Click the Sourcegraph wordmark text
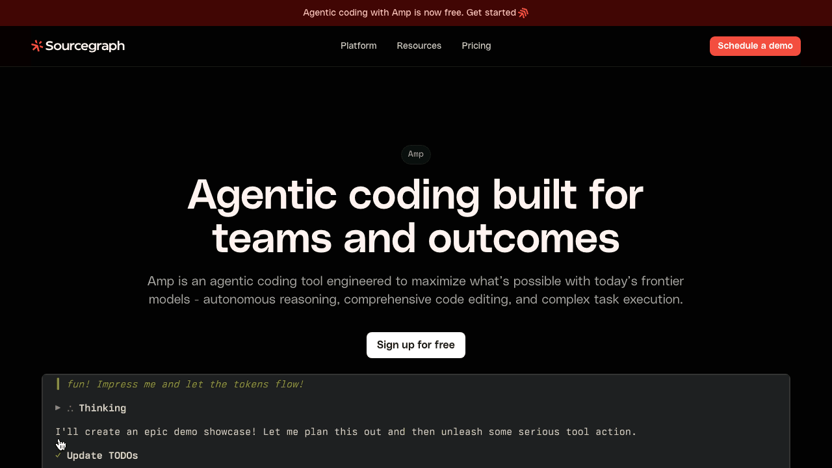The width and height of the screenshot is (832, 468). pos(84,45)
